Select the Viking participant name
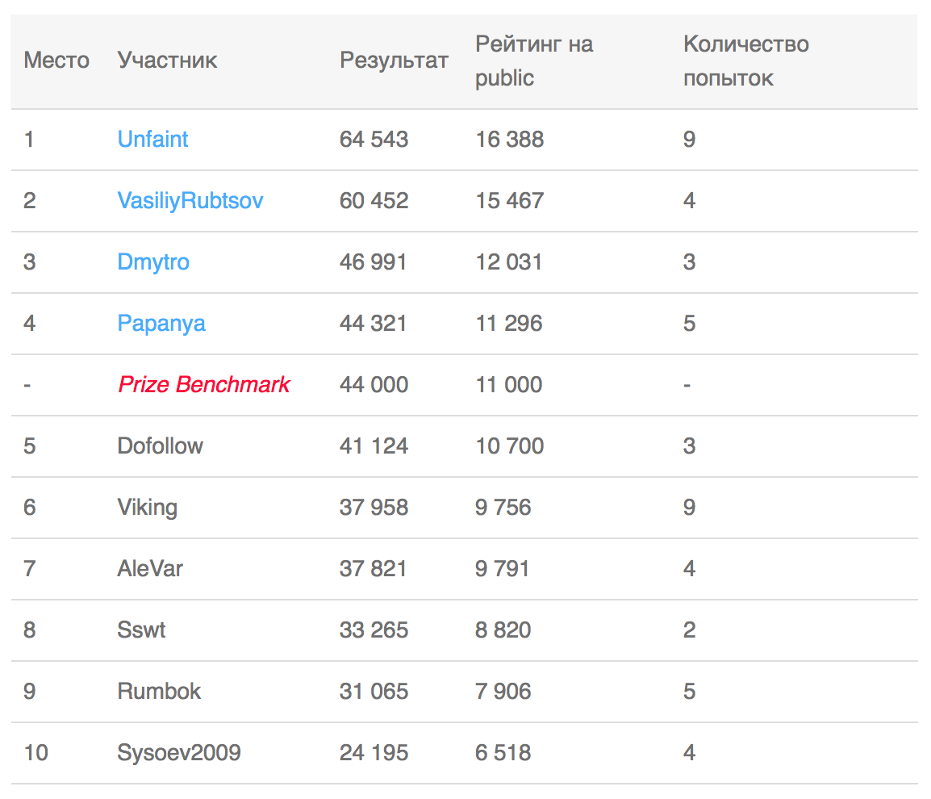This screenshot has width=931, height=799. [x=147, y=507]
